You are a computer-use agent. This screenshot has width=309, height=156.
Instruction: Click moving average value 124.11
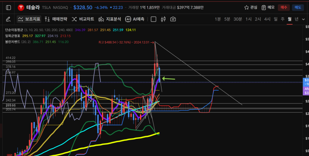click(131, 30)
